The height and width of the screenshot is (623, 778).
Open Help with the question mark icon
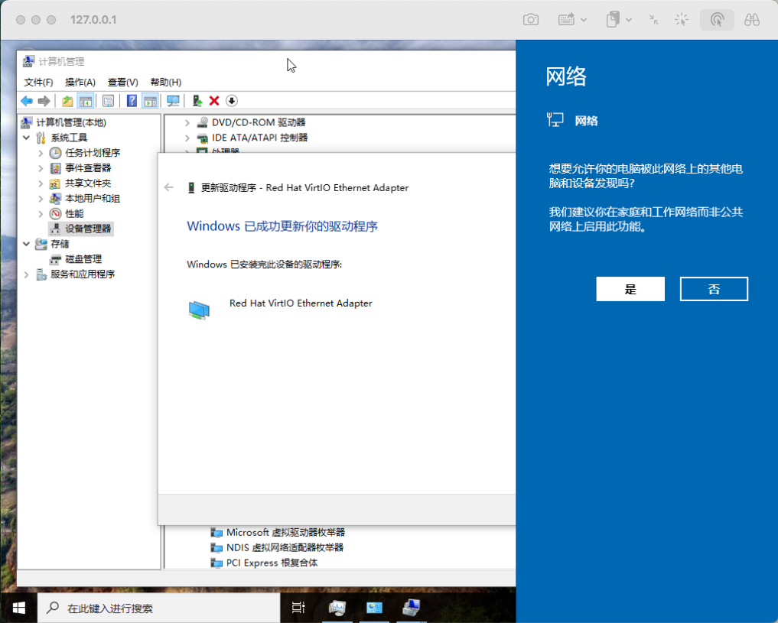pos(132,101)
